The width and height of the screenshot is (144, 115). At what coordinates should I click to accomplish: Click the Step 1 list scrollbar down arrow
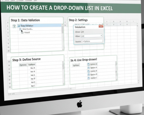tap(63, 49)
